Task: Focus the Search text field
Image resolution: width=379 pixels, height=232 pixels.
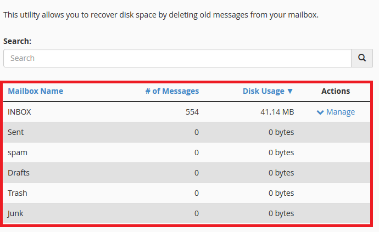Action: point(177,58)
